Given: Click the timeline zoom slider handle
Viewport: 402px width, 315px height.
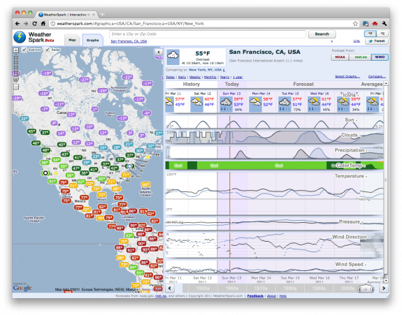Looking at the screenshot, I should [x=366, y=289].
